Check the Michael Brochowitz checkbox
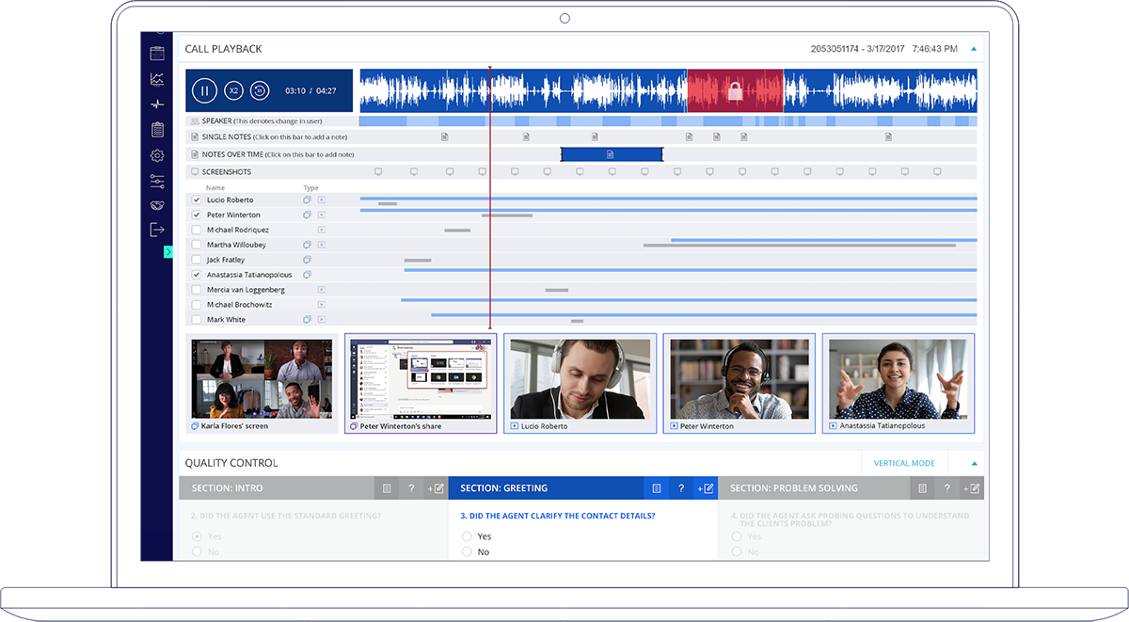Screen dimensions: 1129x622 point(197,305)
